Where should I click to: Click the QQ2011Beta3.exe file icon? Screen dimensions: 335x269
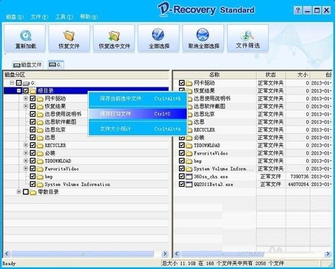coord(189,185)
